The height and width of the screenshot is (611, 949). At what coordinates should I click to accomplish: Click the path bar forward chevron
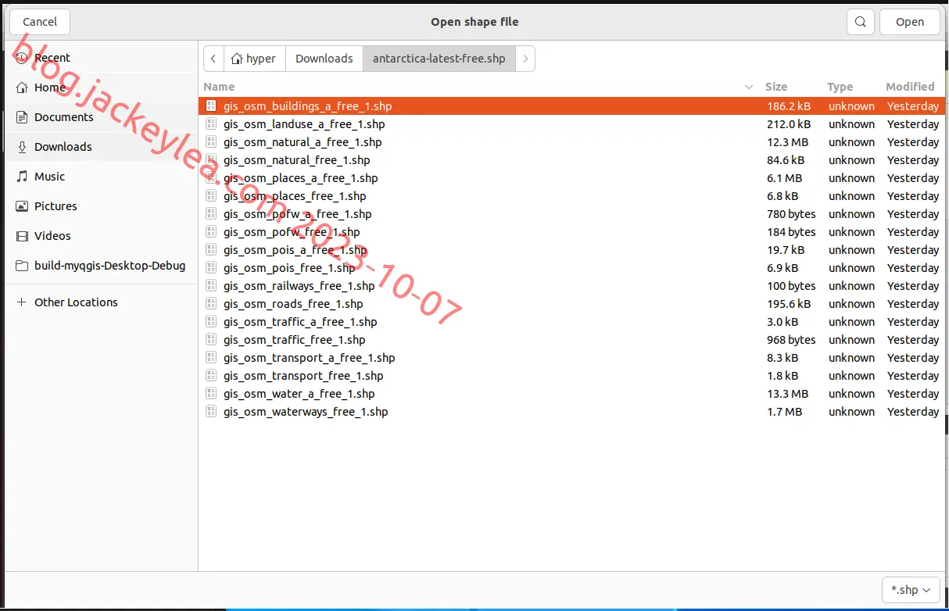[525, 59]
